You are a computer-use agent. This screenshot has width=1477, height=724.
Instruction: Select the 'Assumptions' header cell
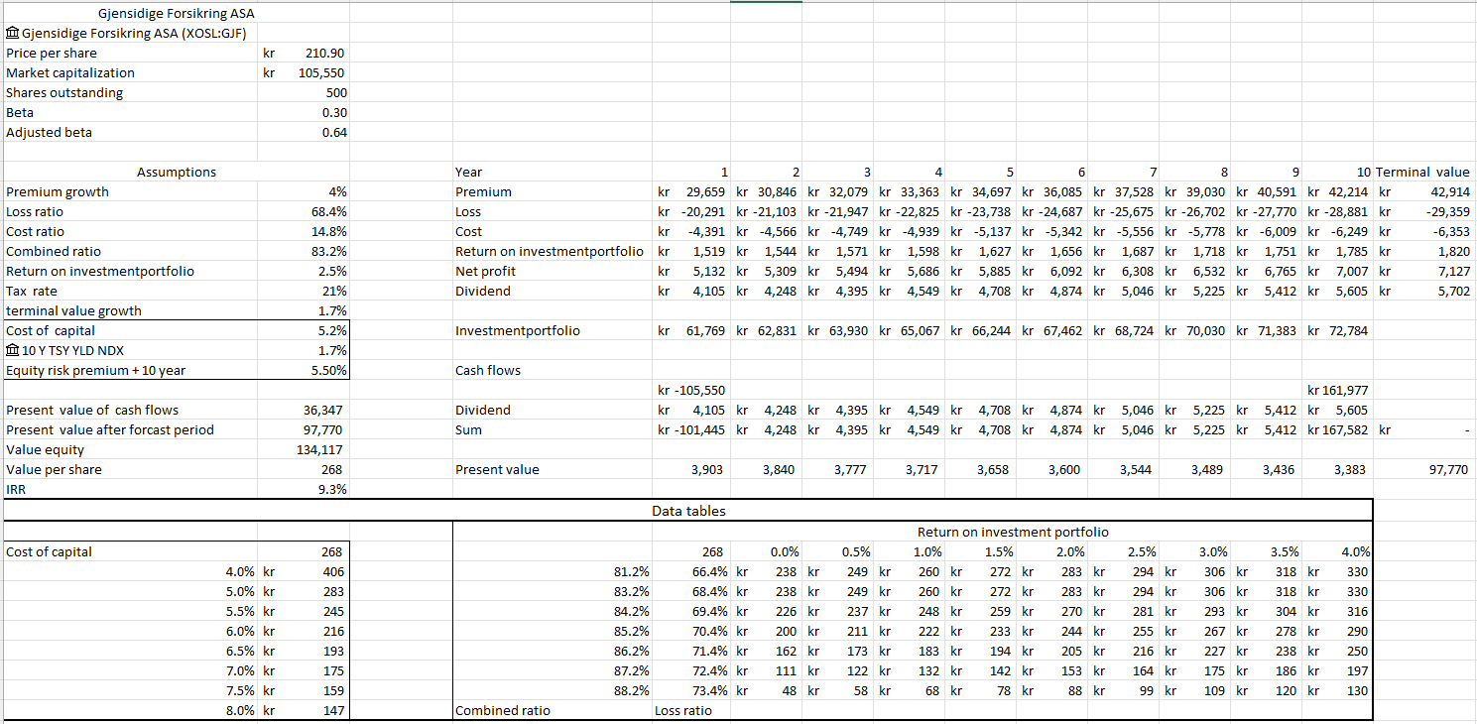(176, 172)
